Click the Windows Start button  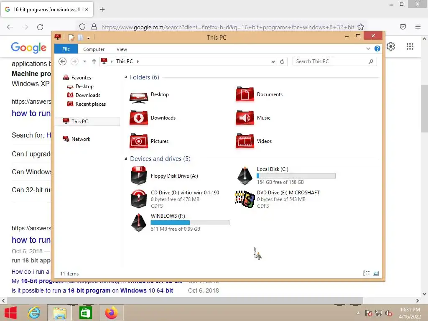pos(10,313)
